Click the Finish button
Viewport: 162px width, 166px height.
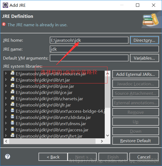113,157
